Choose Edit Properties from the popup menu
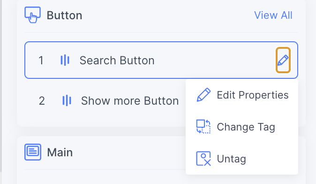Image resolution: width=316 pixels, height=184 pixels. tap(242, 95)
